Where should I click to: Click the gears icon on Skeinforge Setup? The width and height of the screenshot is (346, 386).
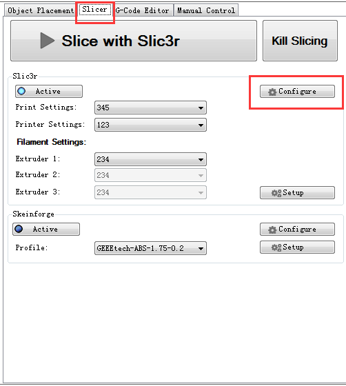click(x=276, y=247)
